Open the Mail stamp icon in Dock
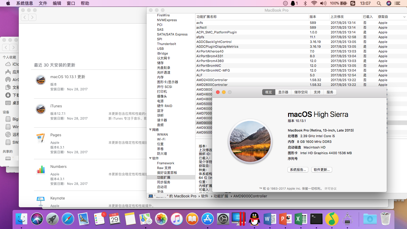This screenshot has height=229, width=407. (83, 219)
